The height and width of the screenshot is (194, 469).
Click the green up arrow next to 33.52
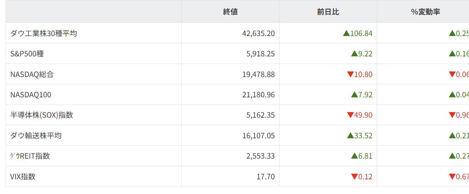click(x=350, y=136)
